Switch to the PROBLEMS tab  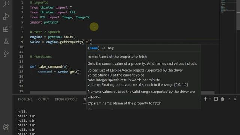pos(25,99)
